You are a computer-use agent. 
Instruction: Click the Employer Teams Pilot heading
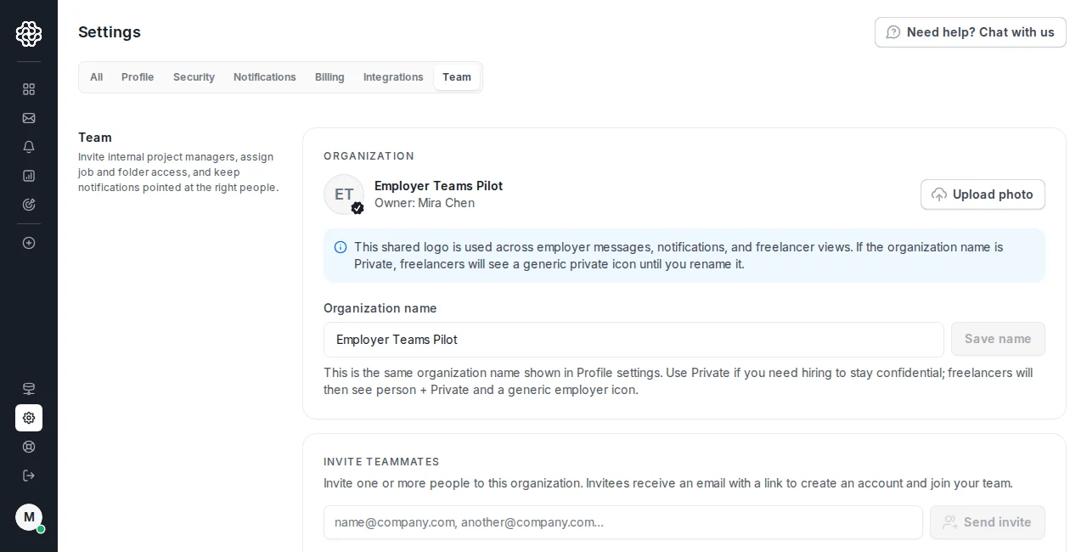coord(438,186)
